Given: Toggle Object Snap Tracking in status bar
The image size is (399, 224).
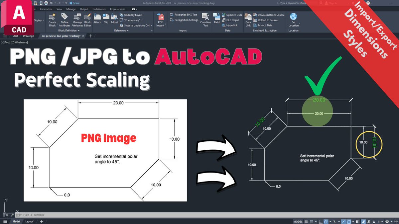Looking at the screenshot, I should coord(343,221).
